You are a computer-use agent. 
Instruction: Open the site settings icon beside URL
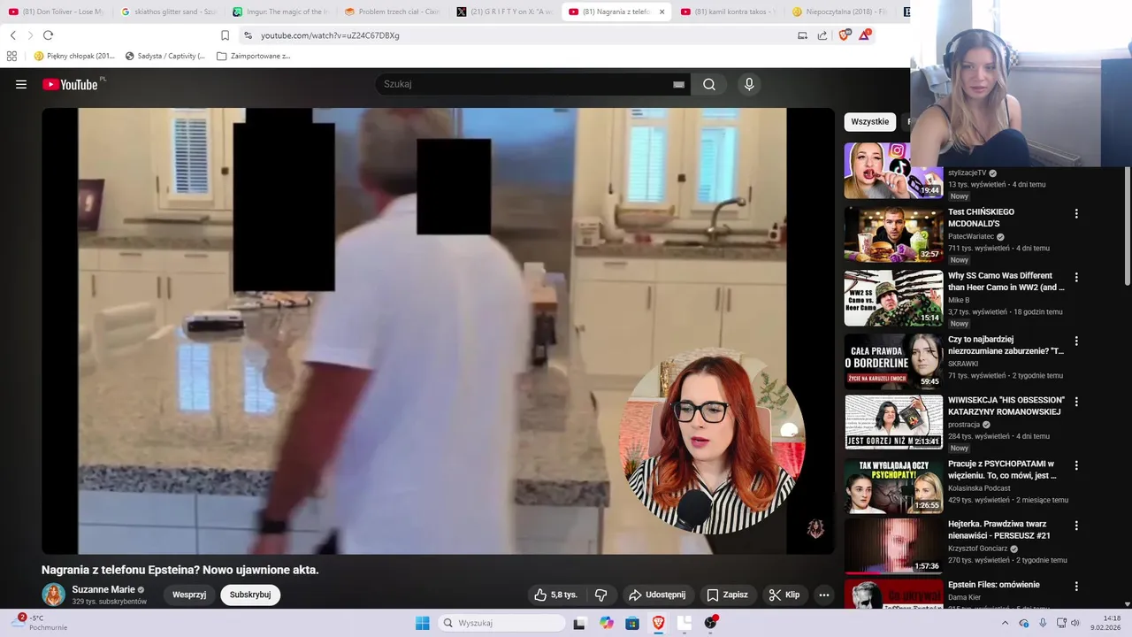point(248,35)
